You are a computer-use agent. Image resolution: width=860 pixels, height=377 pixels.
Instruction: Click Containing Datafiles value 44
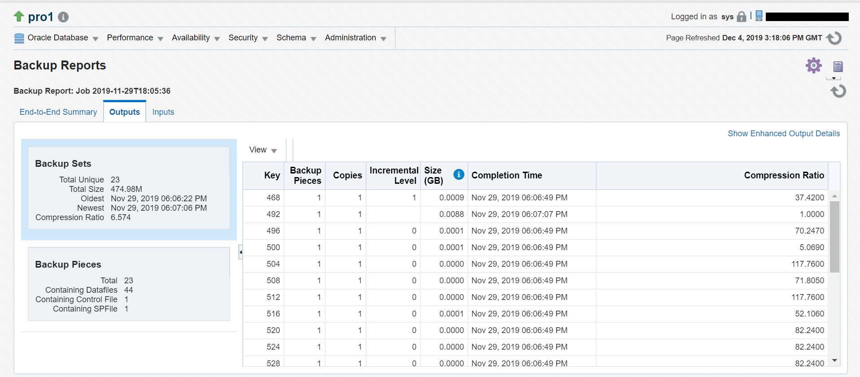129,290
